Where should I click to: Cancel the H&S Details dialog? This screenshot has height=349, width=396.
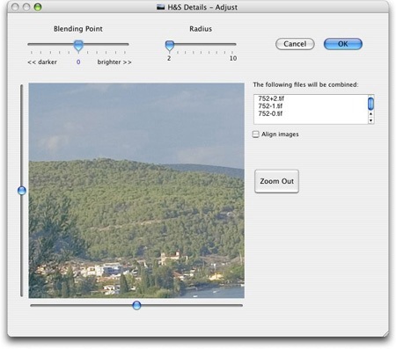pos(295,44)
